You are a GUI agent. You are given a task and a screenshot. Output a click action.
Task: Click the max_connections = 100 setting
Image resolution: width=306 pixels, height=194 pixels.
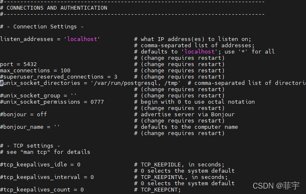(35, 71)
